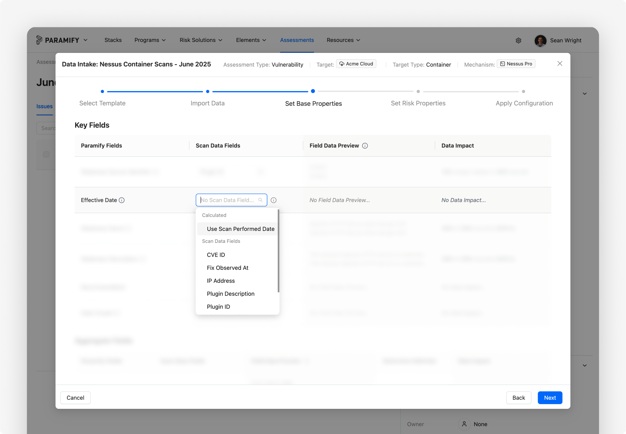The height and width of the screenshot is (434, 626).
Task: Click the background Search field
Action: click(46, 128)
